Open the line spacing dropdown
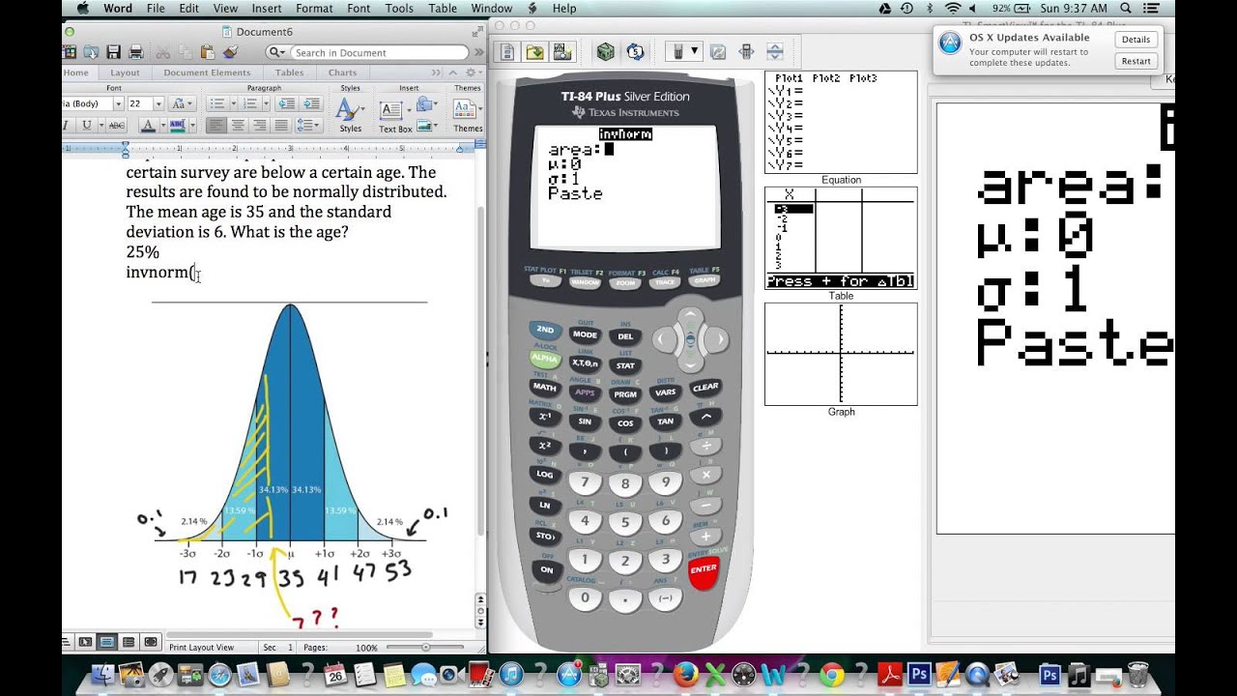The image size is (1237, 696). (x=307, y=125)
